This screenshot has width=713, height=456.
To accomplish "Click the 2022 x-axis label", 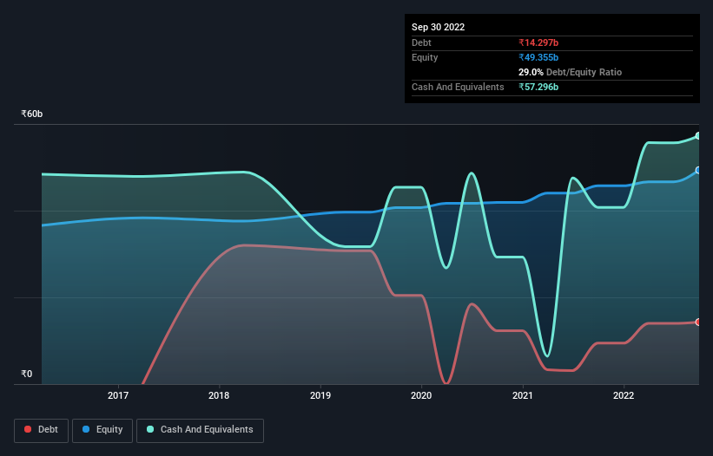I will point(624,395).
